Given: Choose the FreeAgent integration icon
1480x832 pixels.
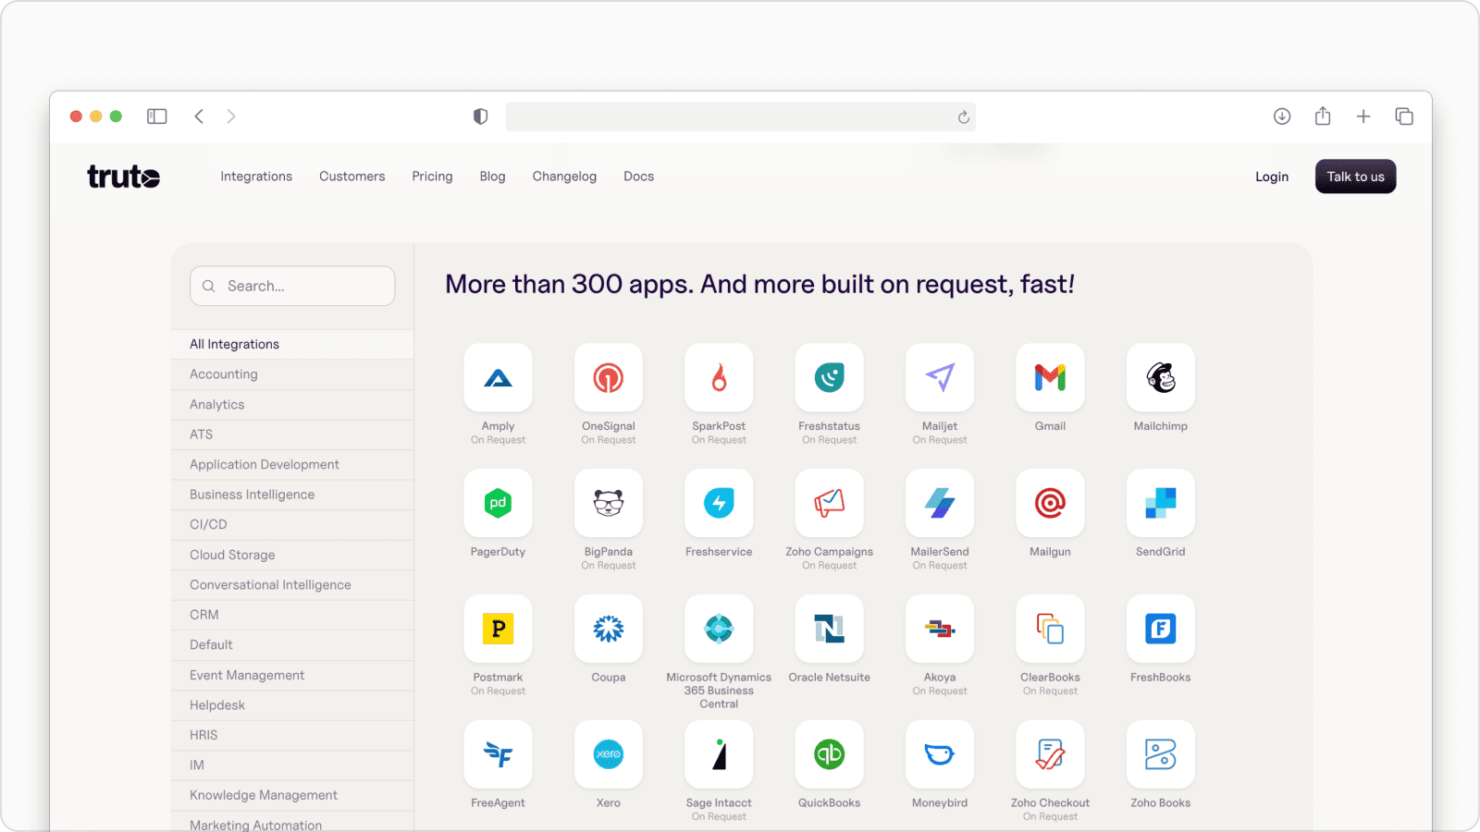Looking at the screenshot, I should (498, 754).
